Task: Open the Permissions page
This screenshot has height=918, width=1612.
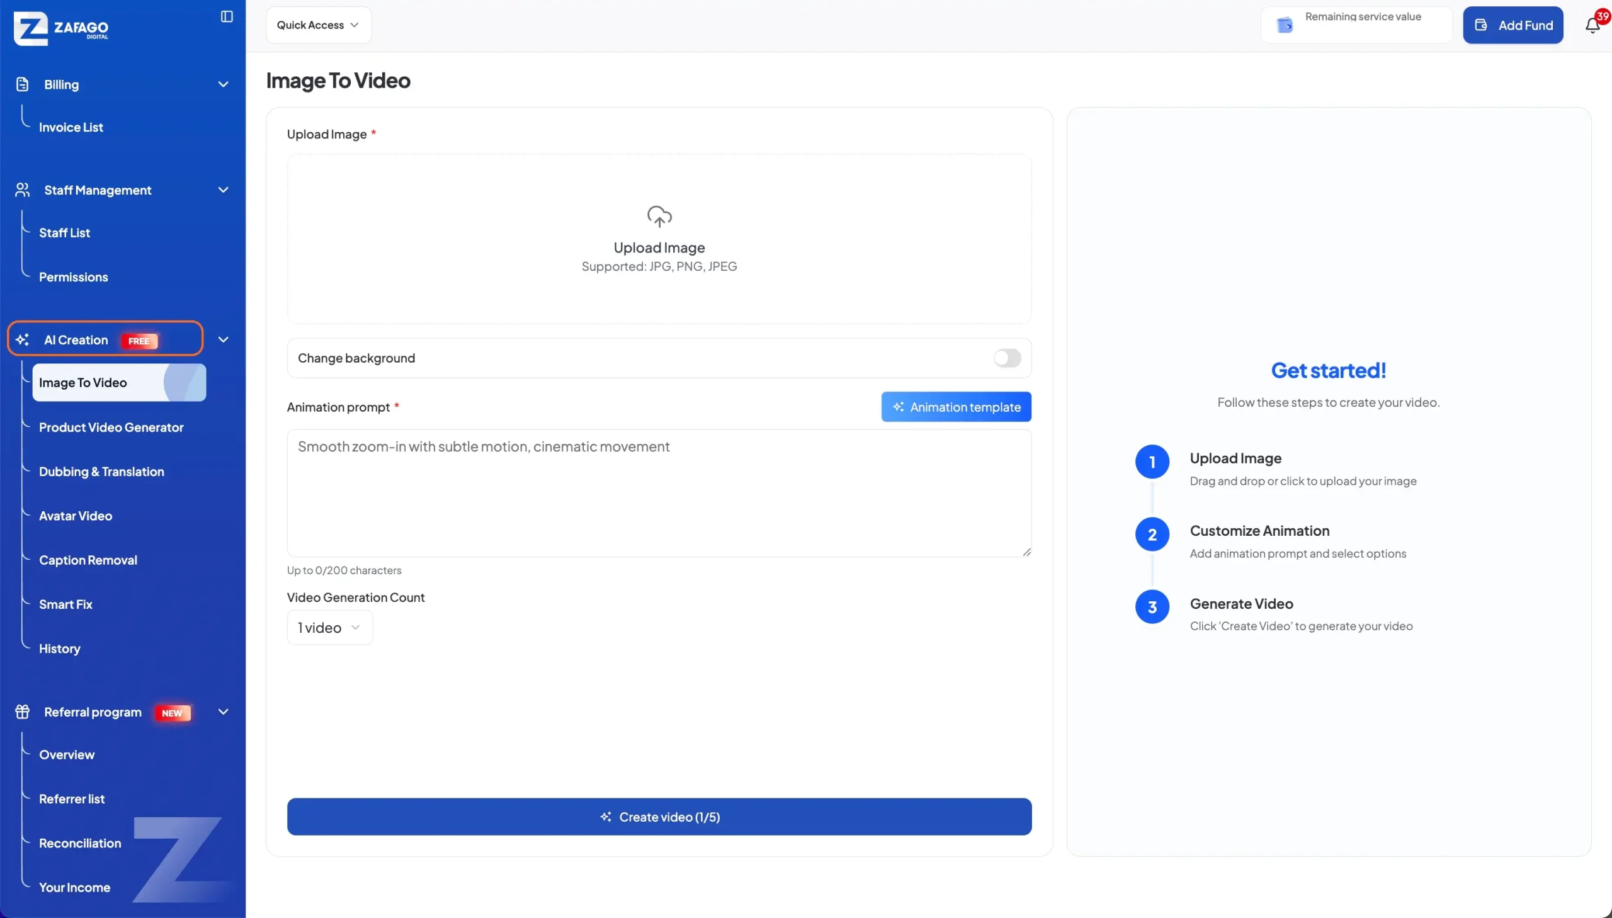Action: tap(74, 278)
